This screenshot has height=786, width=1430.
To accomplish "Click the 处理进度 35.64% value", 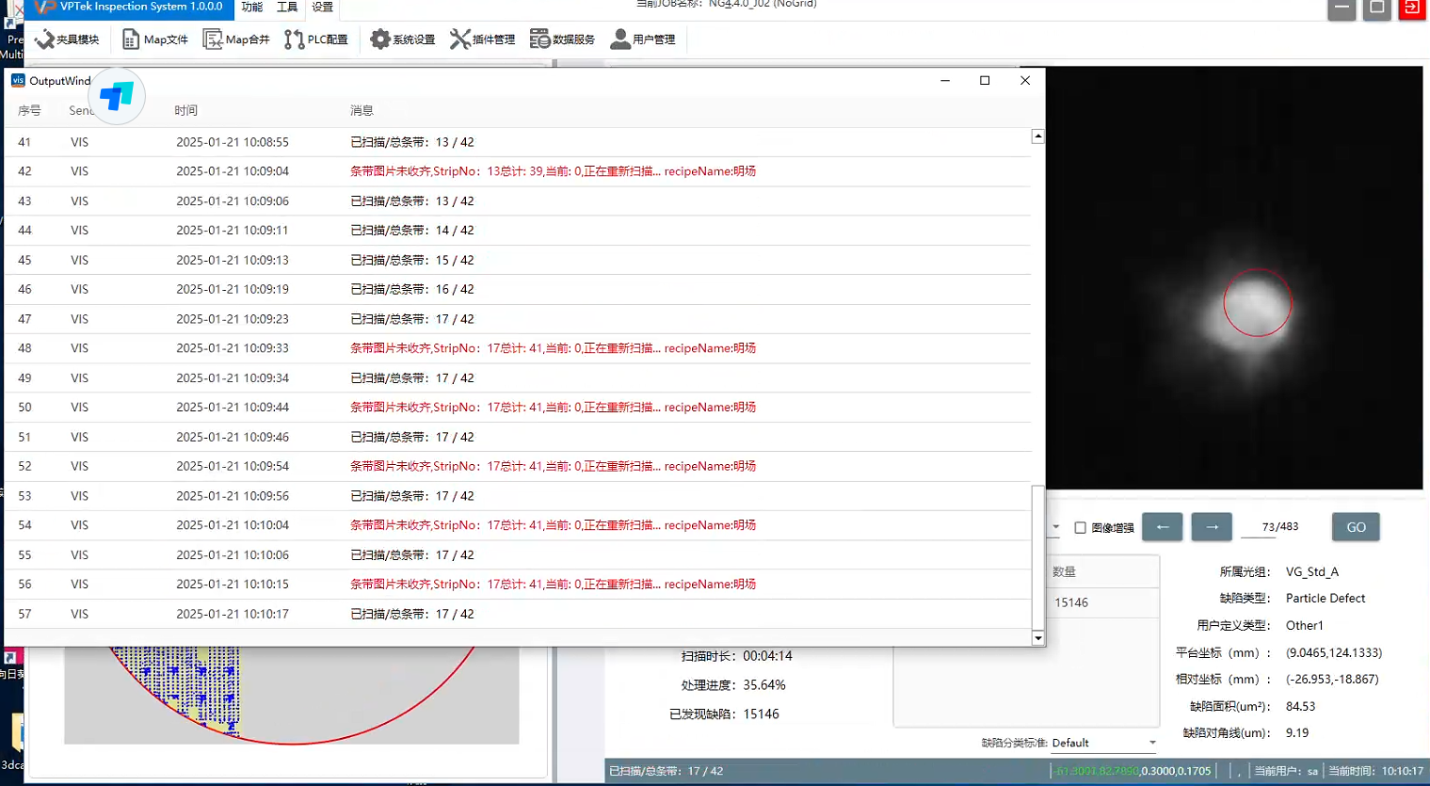I will click(764, 685).
